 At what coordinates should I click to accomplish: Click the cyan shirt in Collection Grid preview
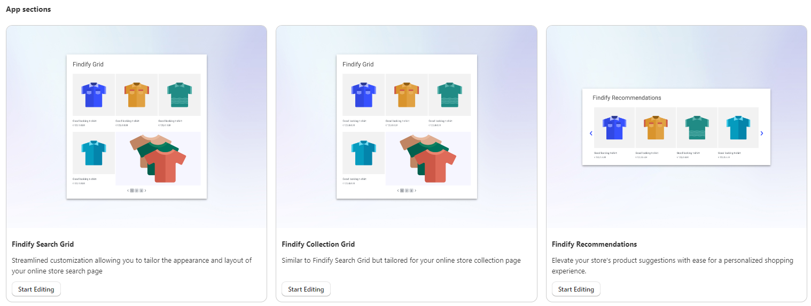[x=364, y=153]
